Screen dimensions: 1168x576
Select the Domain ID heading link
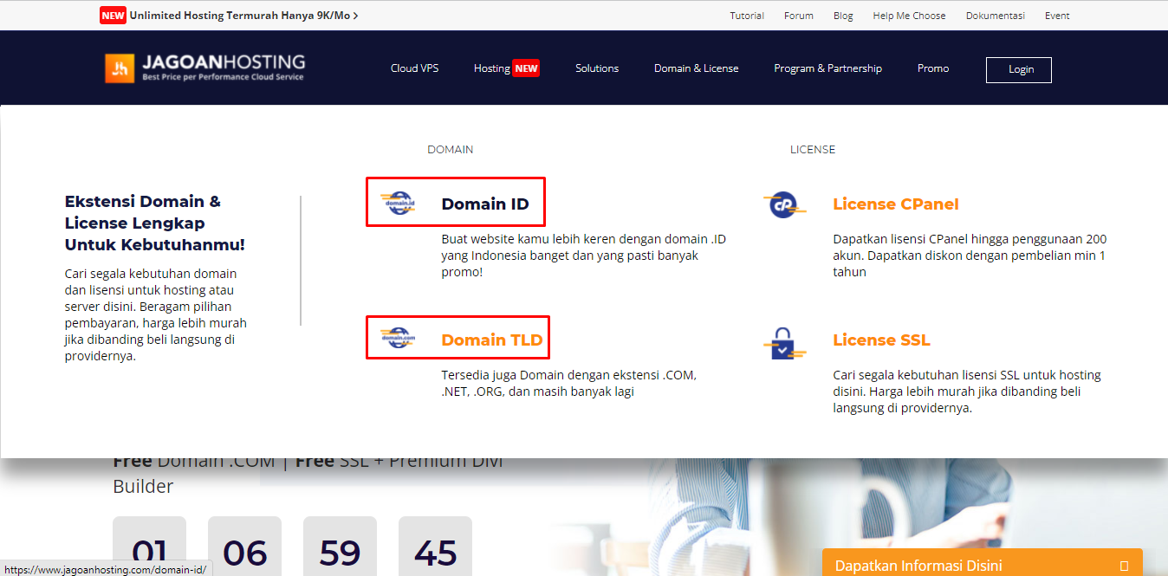pos(485,204)
